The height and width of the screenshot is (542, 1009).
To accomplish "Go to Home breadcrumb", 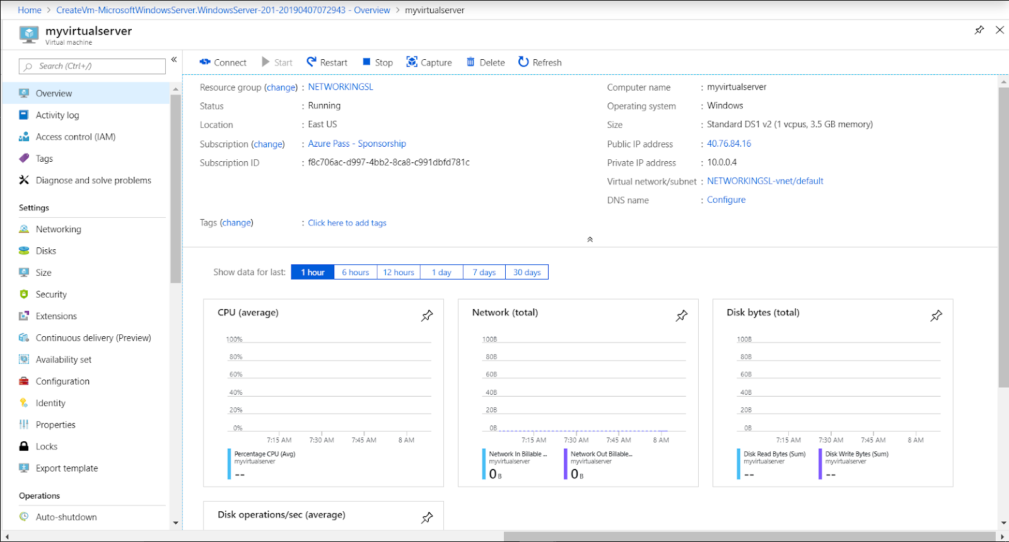I will (30, 10).
